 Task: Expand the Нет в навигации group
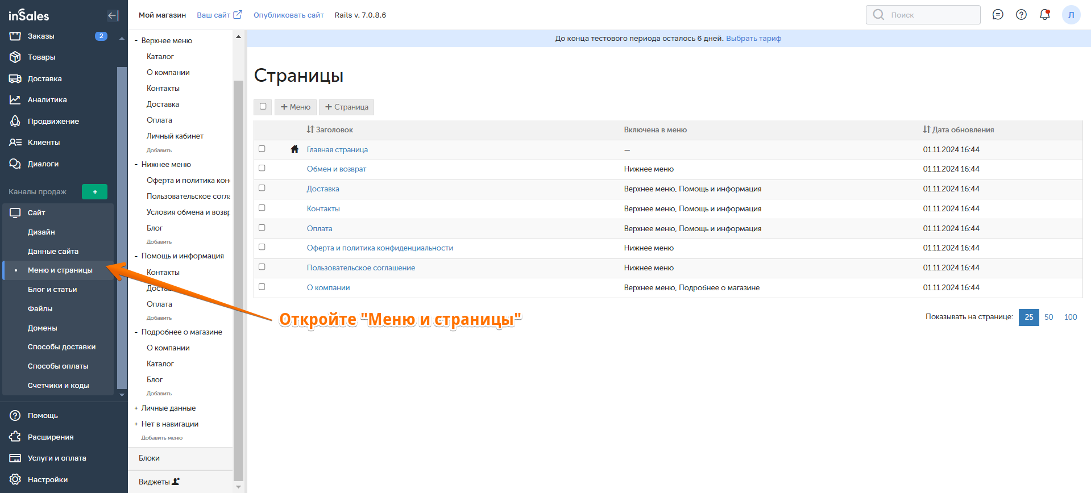coord(136,424)
